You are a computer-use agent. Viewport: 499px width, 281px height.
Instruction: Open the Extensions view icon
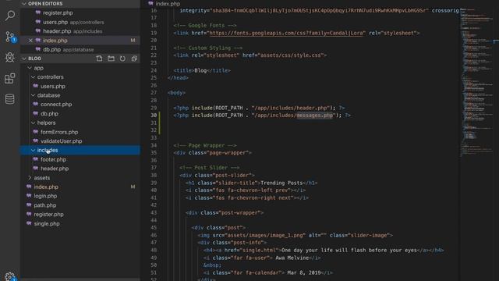click(10, 78)
